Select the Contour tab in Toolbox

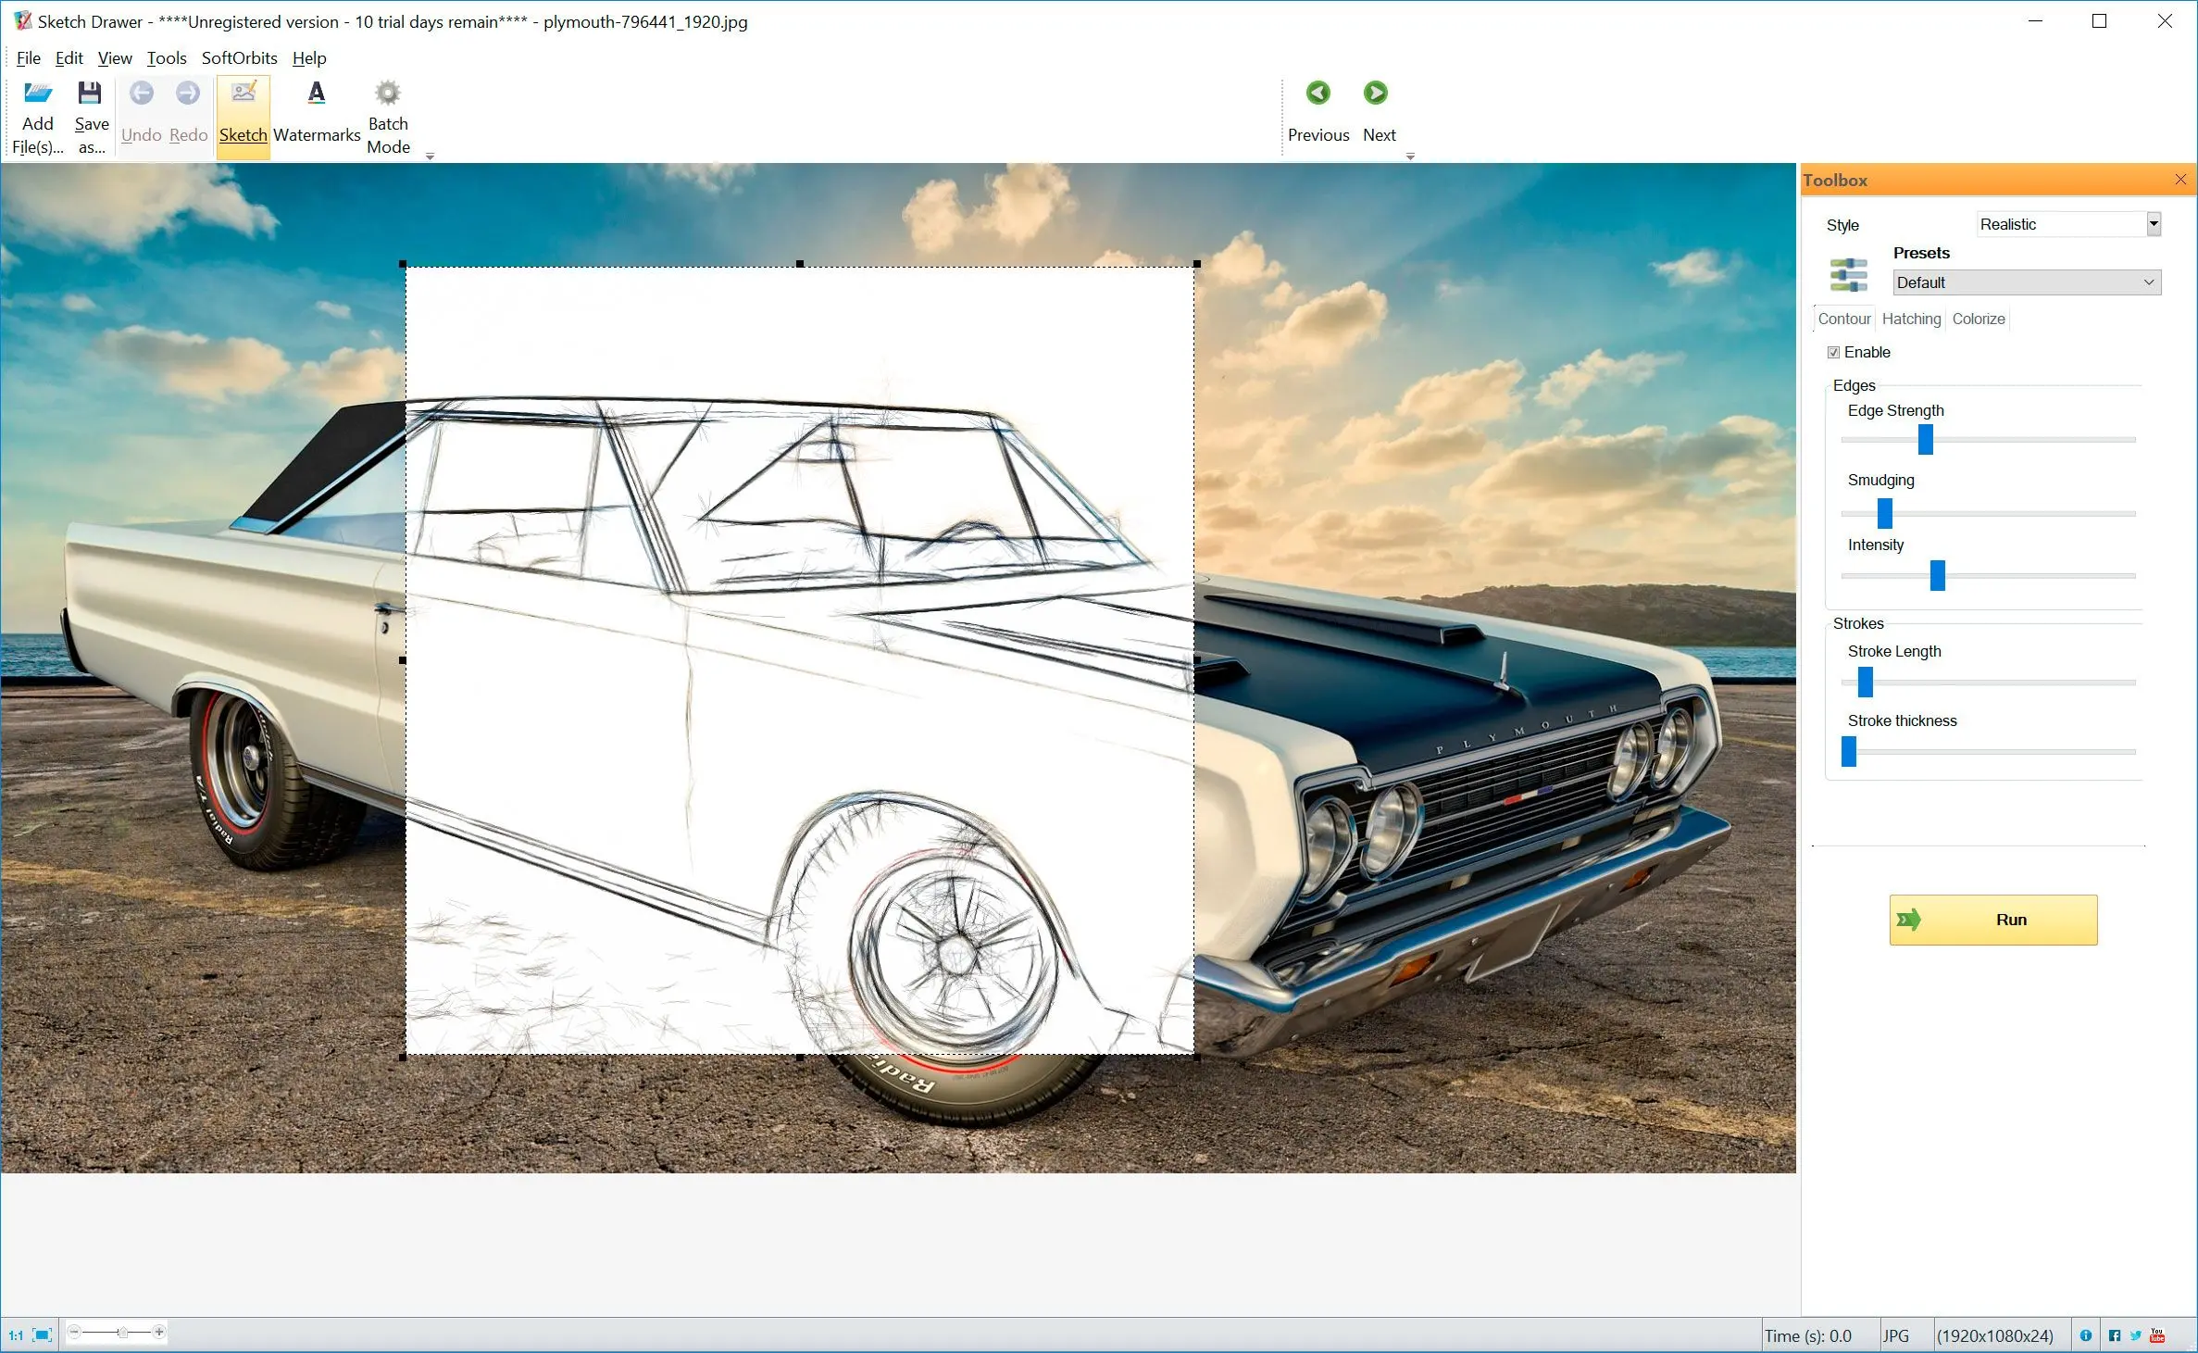(x=1844, y=319)
